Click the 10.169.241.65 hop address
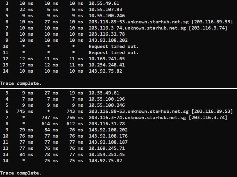 tap(107, 59)
